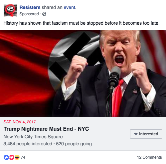View the 3,484 people interested list
Viewport: 166px width, 164px height.
[x=28, y=144]
